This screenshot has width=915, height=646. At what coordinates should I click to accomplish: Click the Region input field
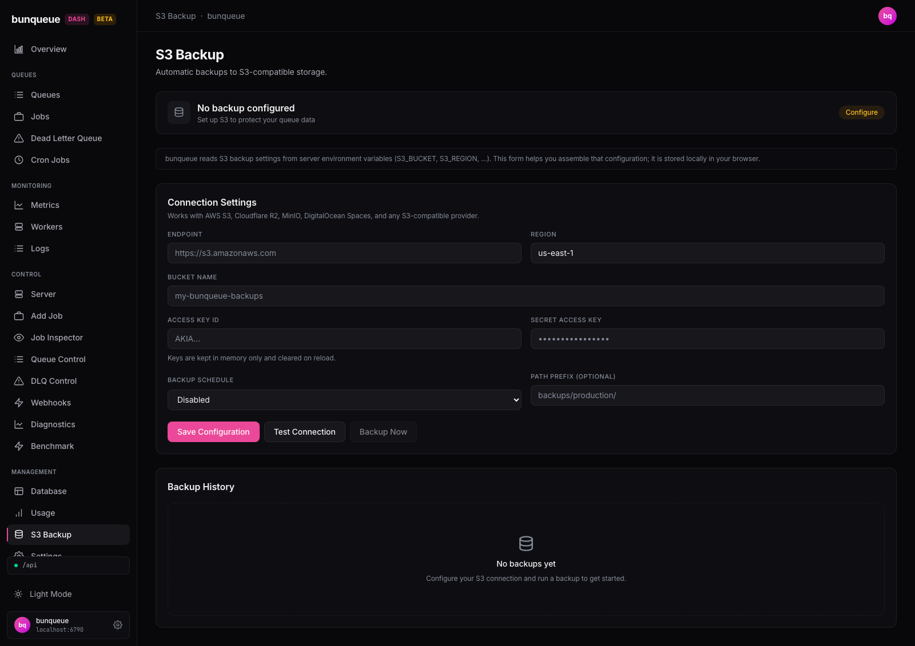tap(707, 253)
